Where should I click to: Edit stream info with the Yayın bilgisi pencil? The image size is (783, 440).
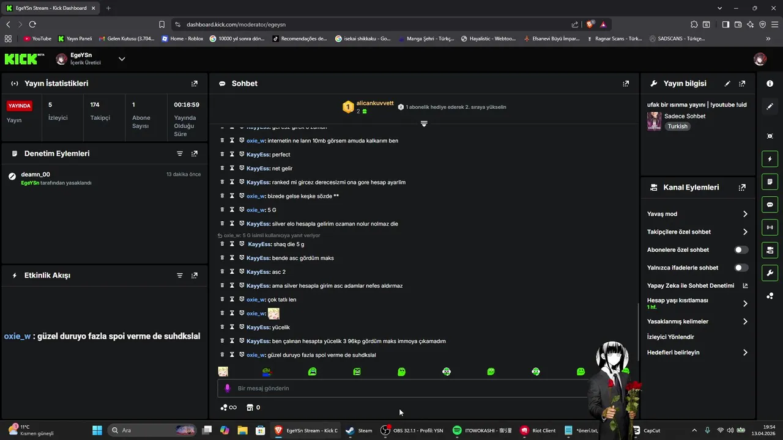point(727,84)
